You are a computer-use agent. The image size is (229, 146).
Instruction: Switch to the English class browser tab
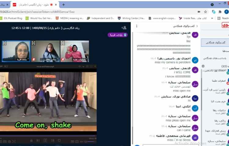pos(37,5)
